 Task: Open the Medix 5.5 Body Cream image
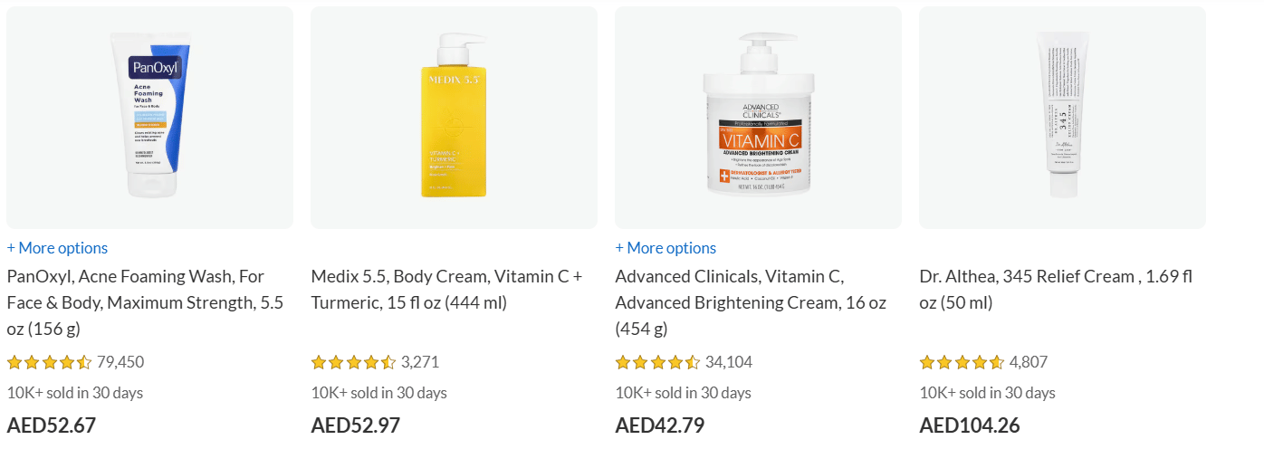pyautogui.click(x=454, y=117)
